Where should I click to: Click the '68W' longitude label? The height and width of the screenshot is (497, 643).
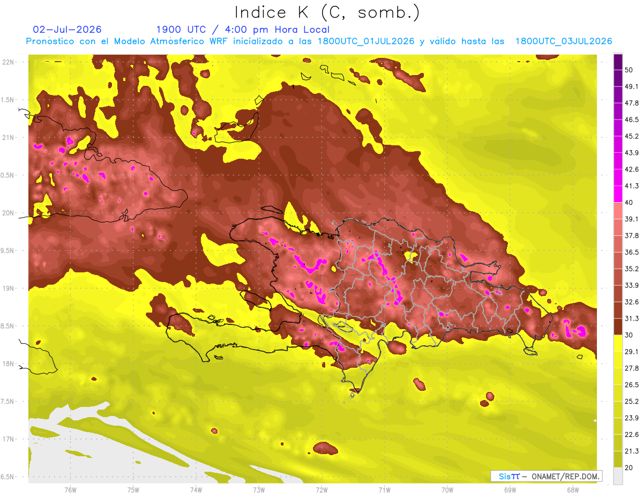coord(573,489)
